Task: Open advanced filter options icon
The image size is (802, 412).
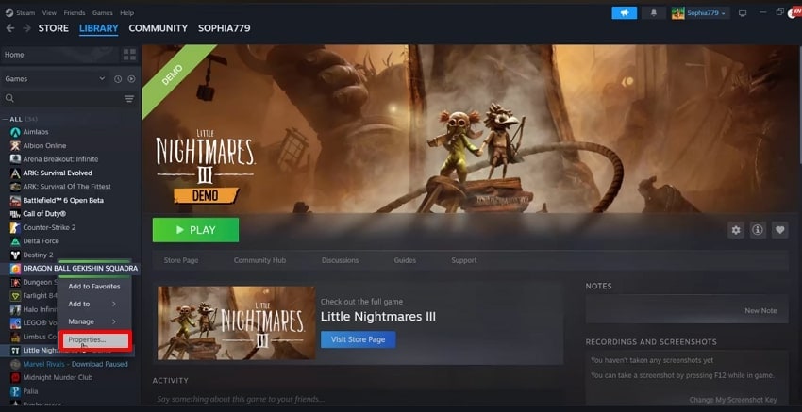Action: point(129,99)
